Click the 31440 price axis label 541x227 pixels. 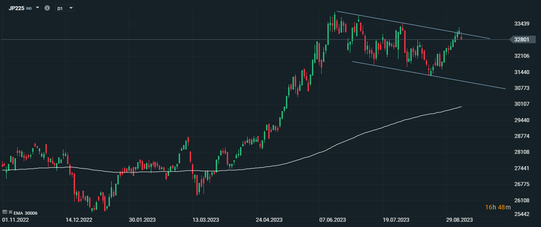pyautogui.click(x=522, y=72)
